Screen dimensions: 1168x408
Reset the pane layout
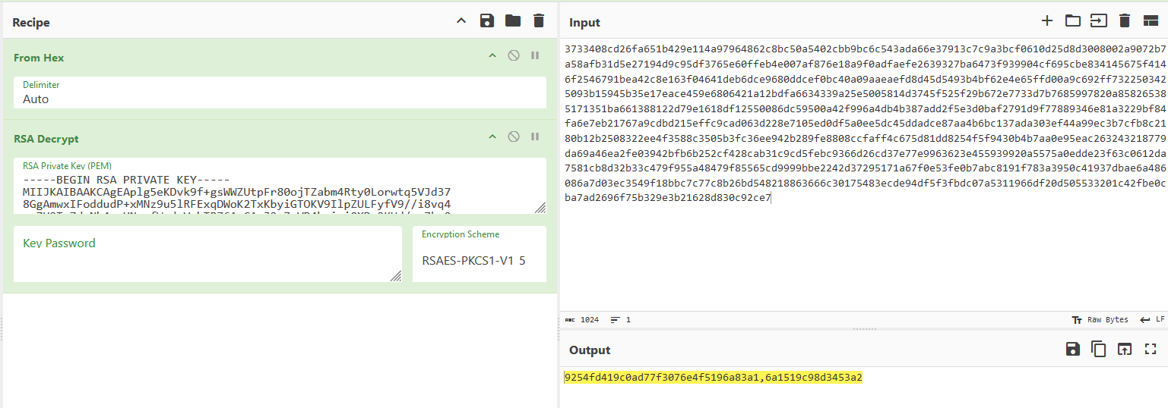pos(1151,21)
